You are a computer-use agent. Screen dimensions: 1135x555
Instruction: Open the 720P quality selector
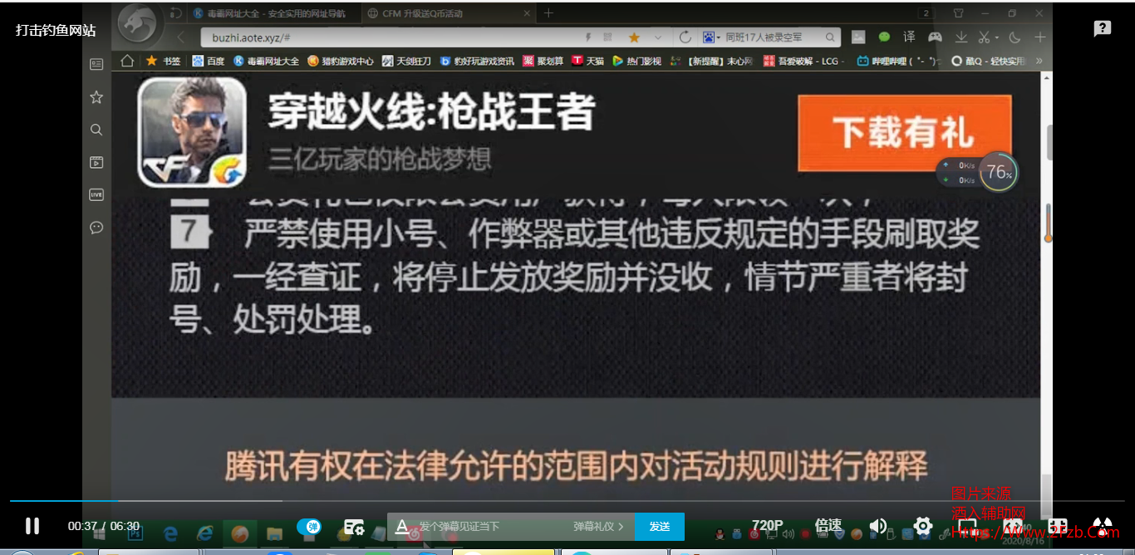(768, 526)
